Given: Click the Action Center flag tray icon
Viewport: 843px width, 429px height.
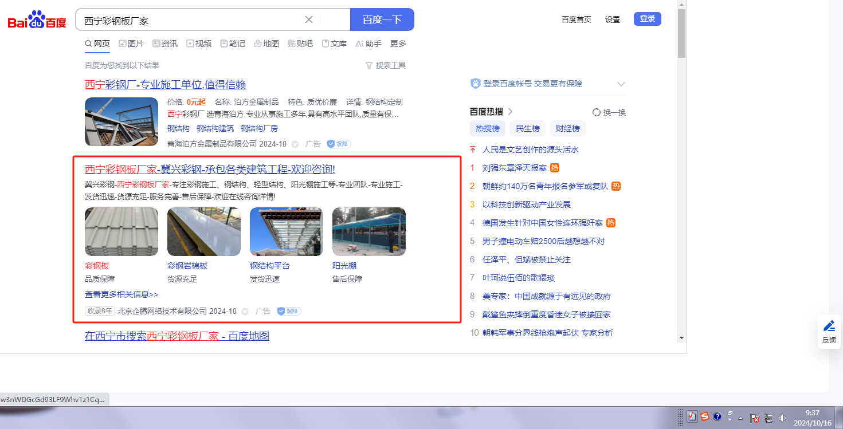Looking at the screenshot, I should pyautogui.click(x=755, y=418).
